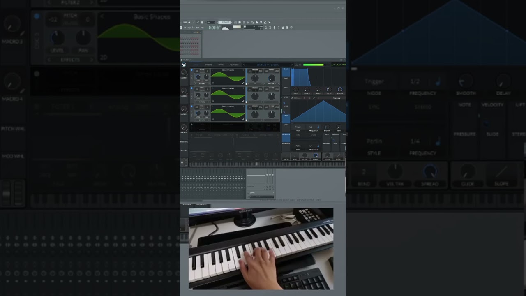The image size is (526, 296).
Task: Toggle OSC 3 power button
Action: tap(191, 106)
